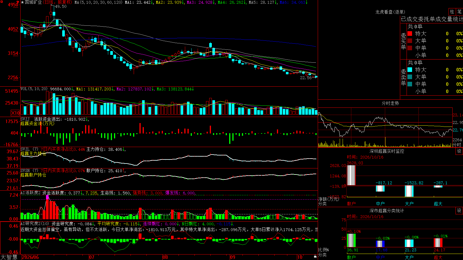Click the SVSH (7) indicator label
Image resolution: width=463 pixels, height=260 pixels.
pyautogui.click(x=29, y=171)
